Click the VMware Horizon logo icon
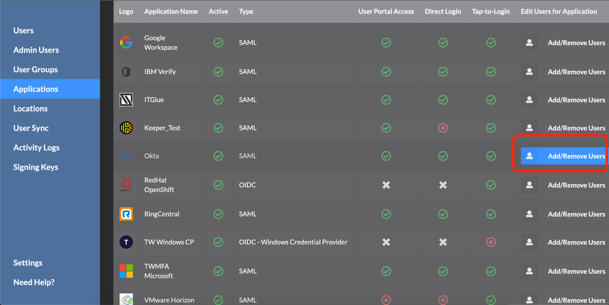609x305 pixels. (x=126, y=299)
